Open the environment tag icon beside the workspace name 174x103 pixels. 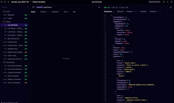coord(8,2)
